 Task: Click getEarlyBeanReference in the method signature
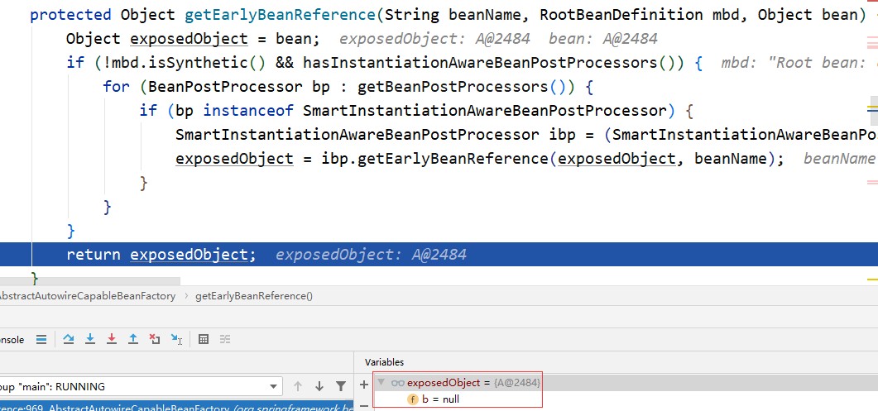[280, 15]
